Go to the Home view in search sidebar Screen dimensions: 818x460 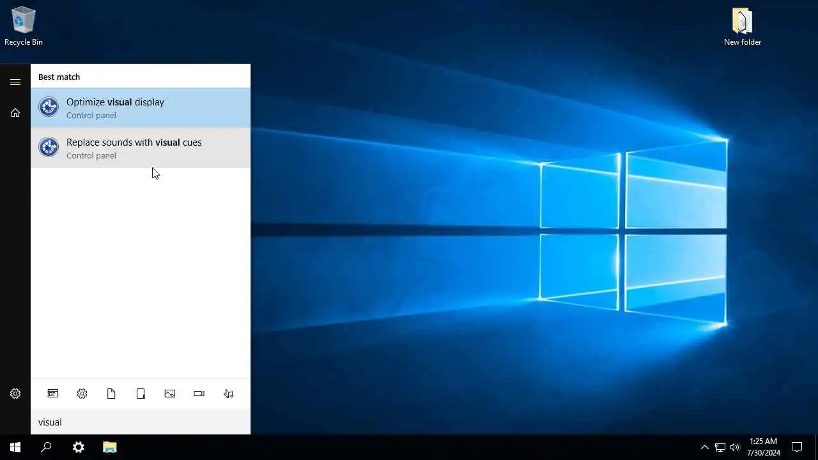[15, 112]
